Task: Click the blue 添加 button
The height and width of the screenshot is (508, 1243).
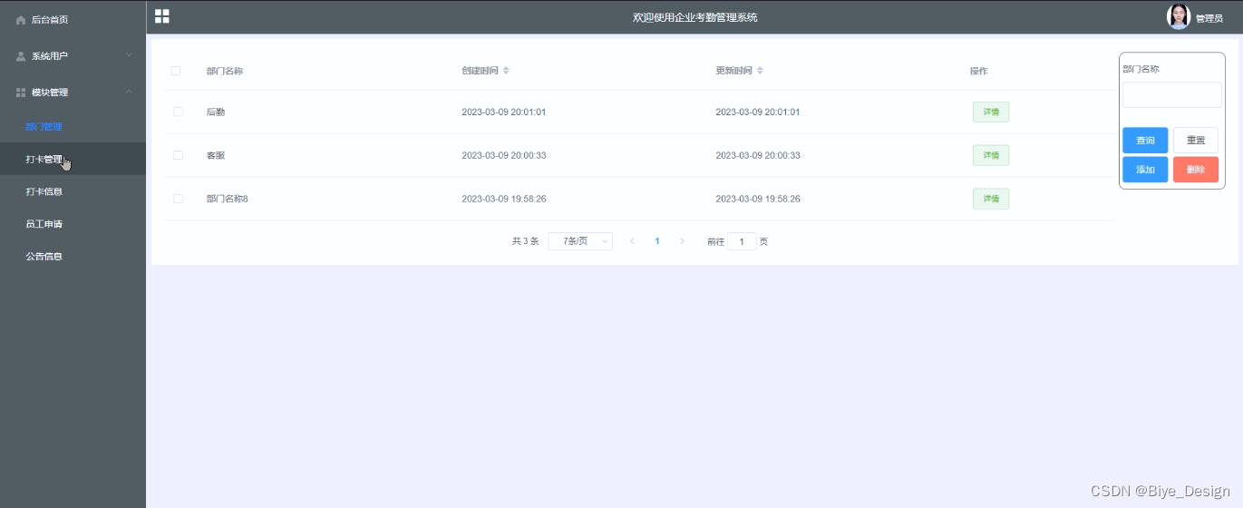Action: [1145, 170]
